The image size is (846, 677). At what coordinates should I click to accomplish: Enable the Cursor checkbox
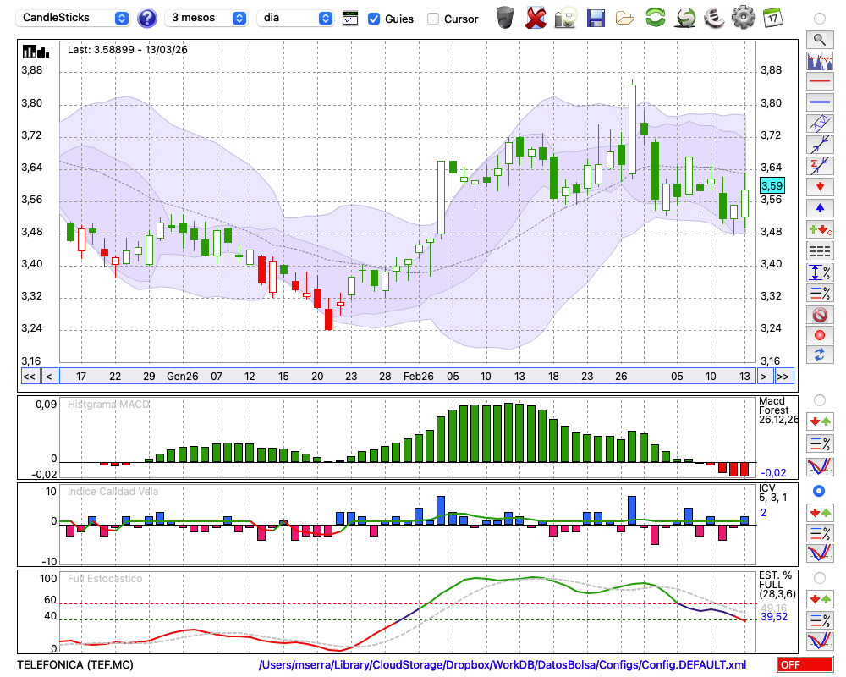pyautogui.click(x=433, y=19)
